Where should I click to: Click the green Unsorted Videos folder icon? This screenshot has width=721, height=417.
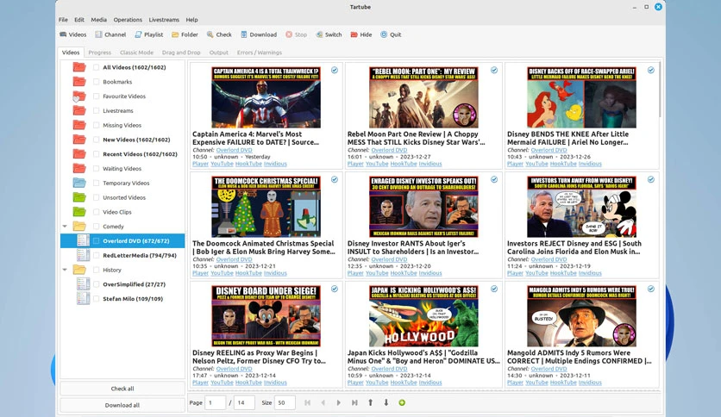tap(79, 197)
